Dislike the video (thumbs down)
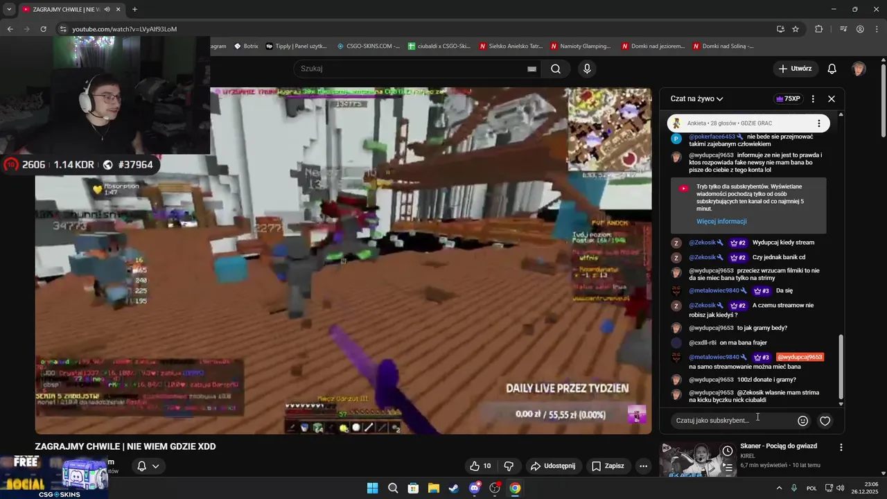Image resolution: width=887 pixels, height=499 pixels. (x=509, y=466)
